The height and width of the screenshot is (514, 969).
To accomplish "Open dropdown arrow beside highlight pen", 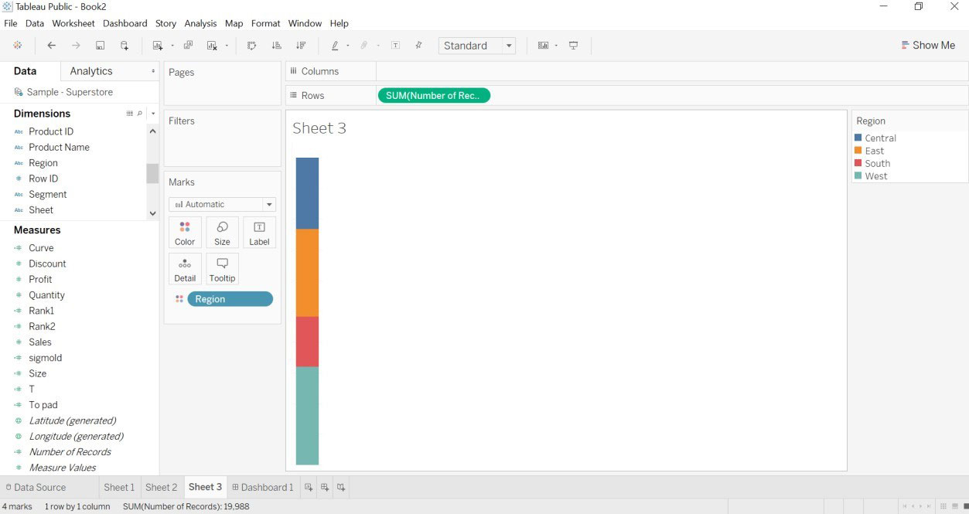I will tap(348, 46).
